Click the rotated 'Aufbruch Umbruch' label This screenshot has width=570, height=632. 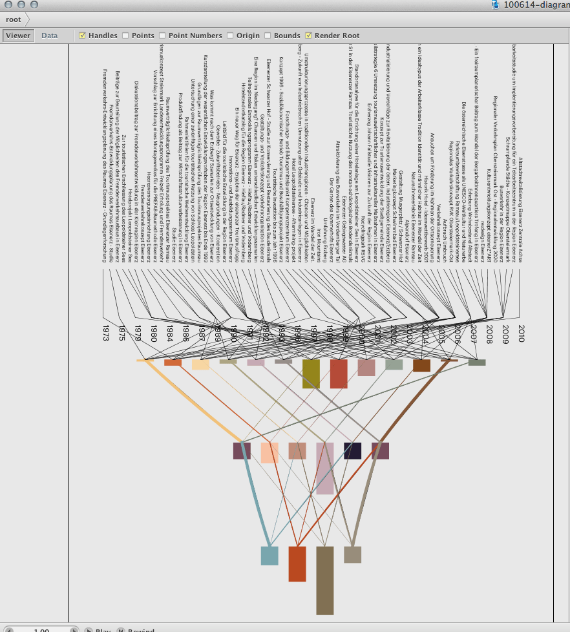pos(445,241)
